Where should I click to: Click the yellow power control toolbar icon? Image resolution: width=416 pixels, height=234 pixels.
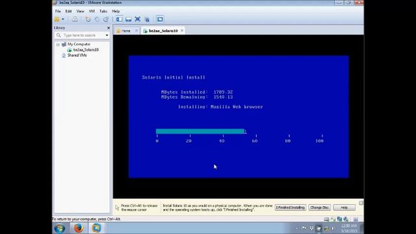(57, 19)
